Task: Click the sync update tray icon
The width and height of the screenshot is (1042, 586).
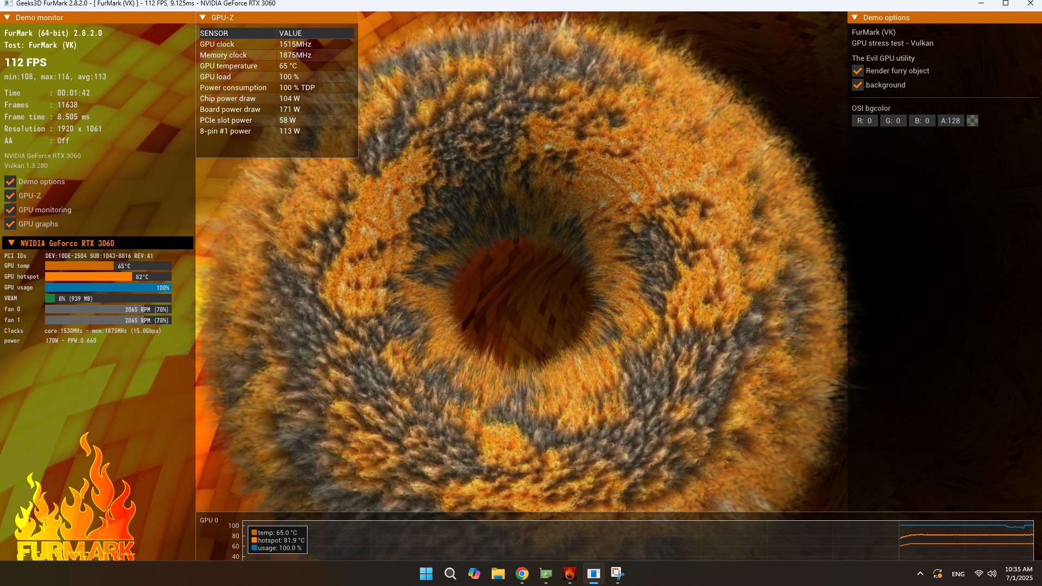Action: point(938,574)
